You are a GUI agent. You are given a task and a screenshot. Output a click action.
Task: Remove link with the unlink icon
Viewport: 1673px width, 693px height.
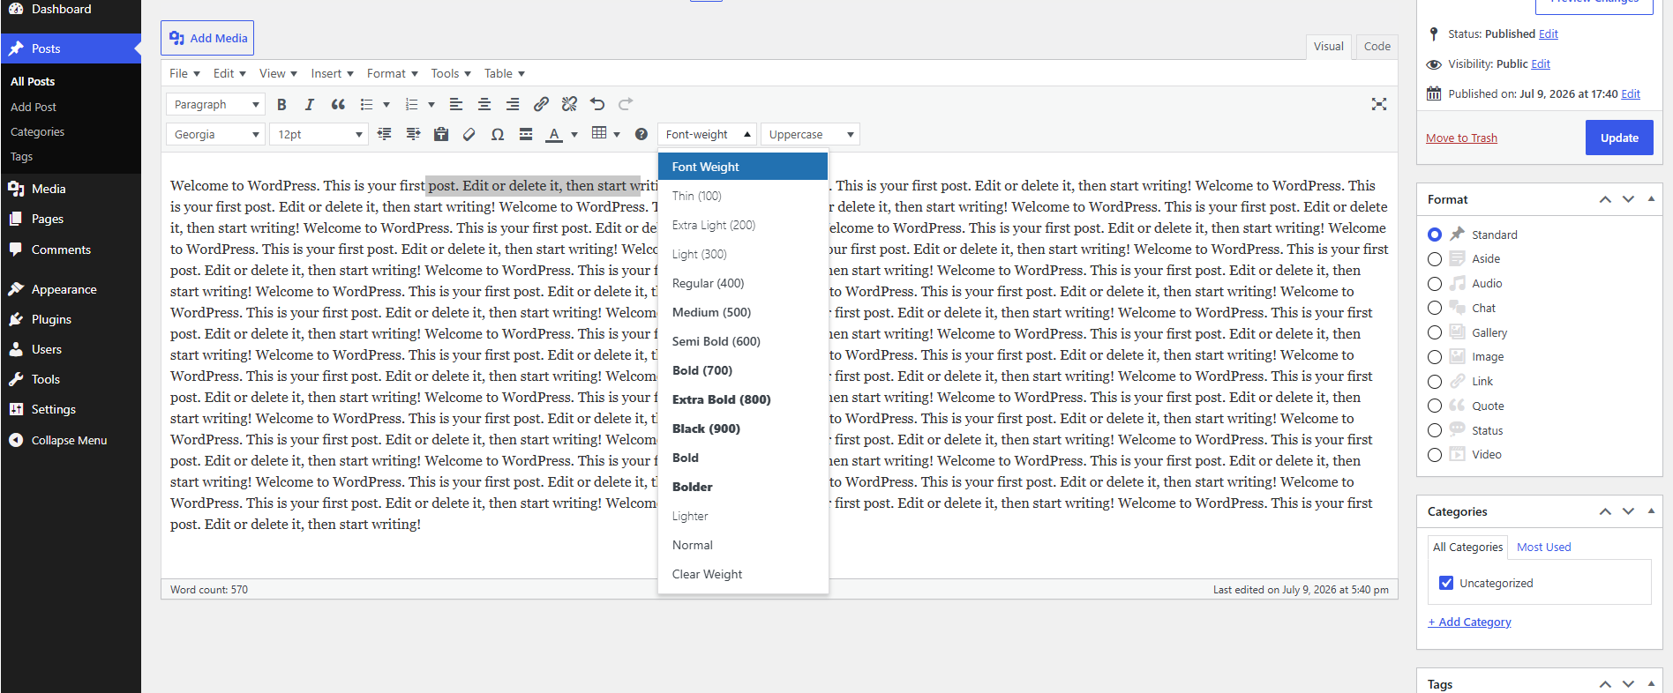coord(569,104)
